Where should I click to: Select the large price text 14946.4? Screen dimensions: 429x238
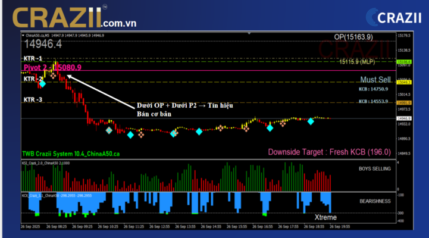click(43, 44)
